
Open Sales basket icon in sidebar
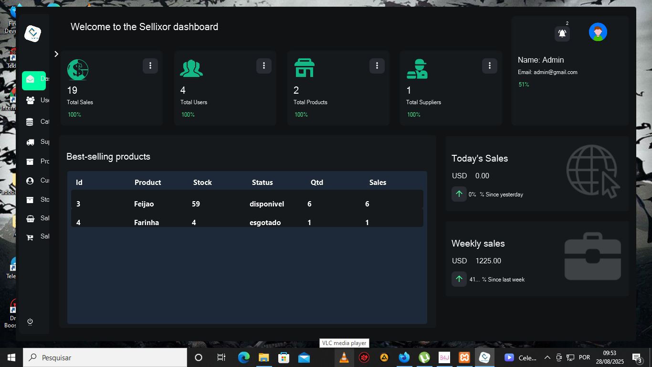pyautogui.click(x=30, y=218)
